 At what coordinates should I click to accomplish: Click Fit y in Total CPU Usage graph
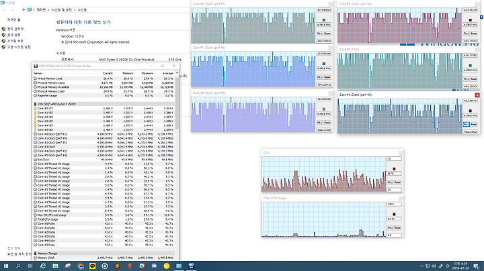coord(390,227)
